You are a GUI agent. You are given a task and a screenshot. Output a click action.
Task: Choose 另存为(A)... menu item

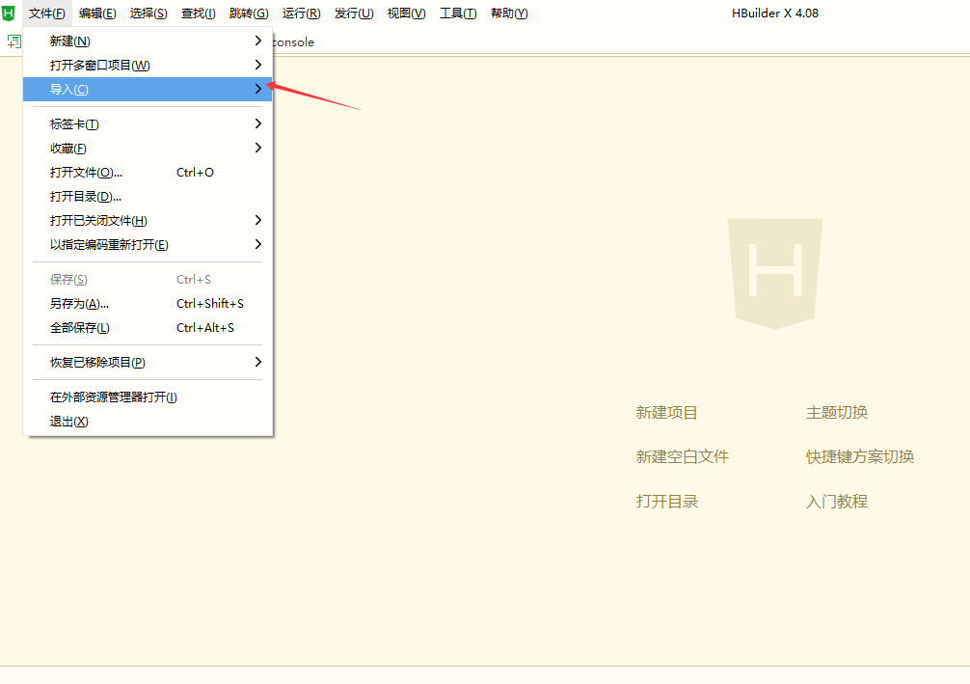(148, 303)
